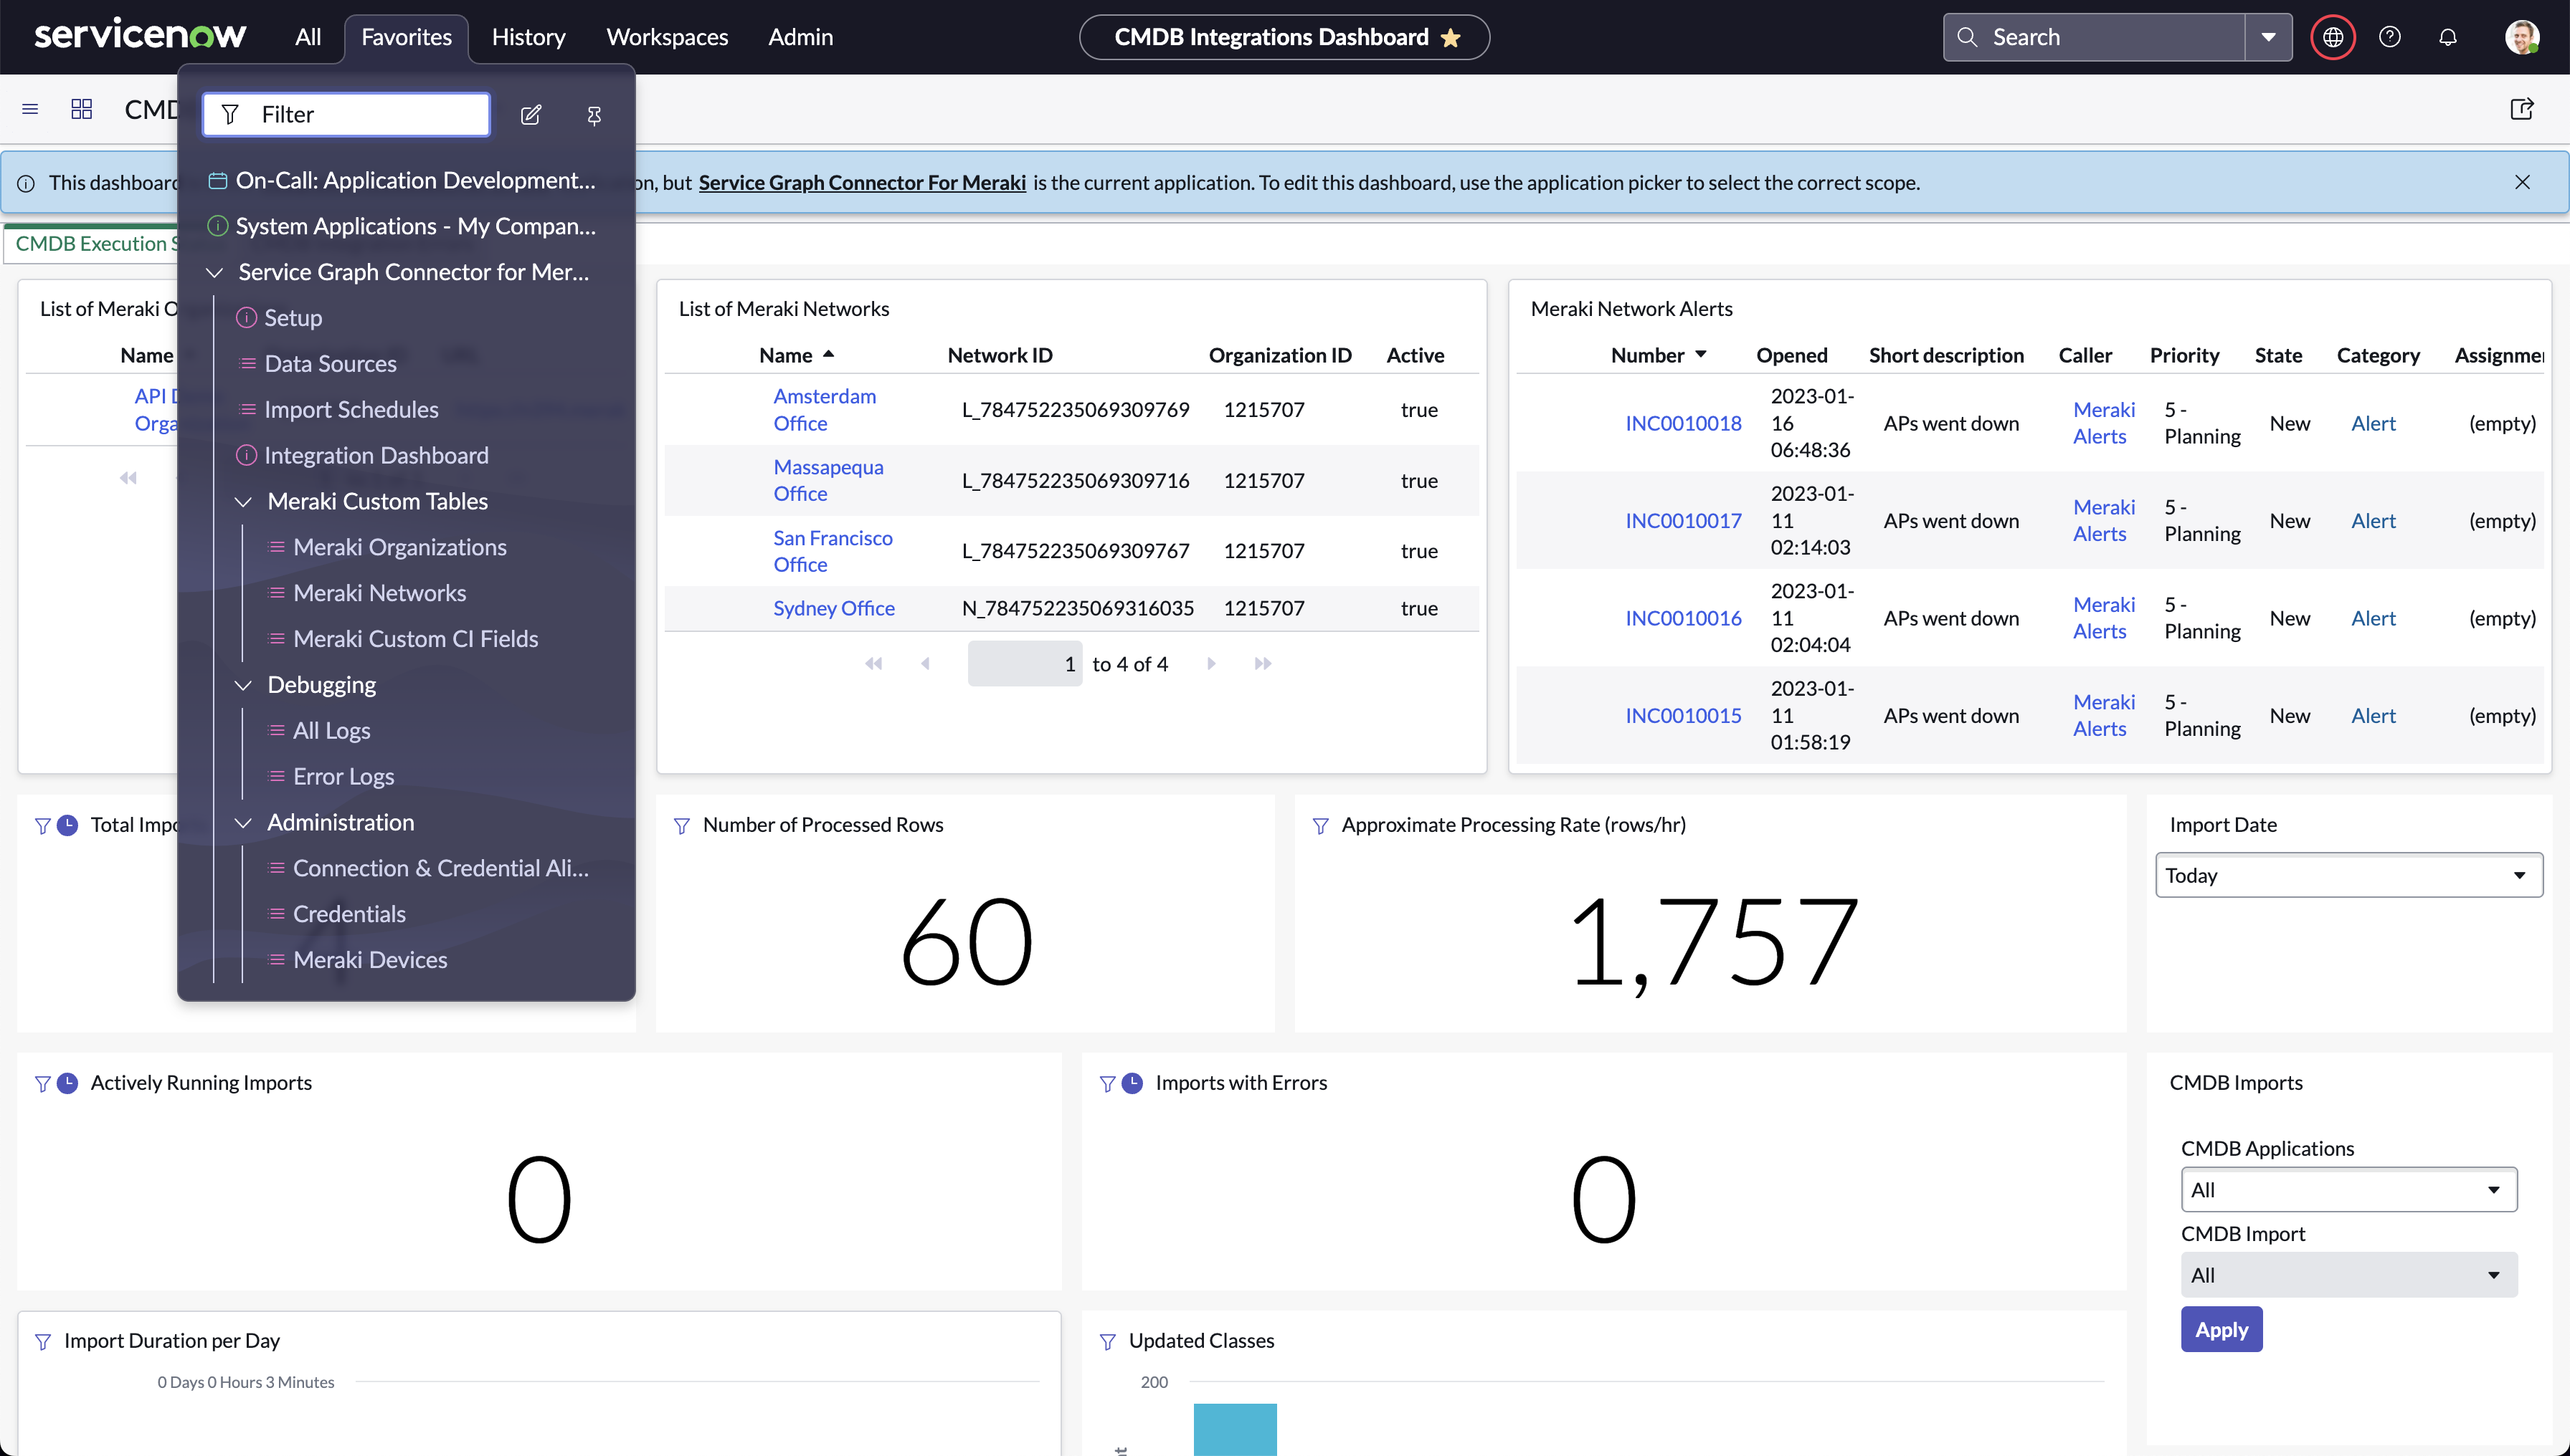Click the Apply button under CMDB Import
Screen dimensions: 2570x1456
click(2221, 1329)
